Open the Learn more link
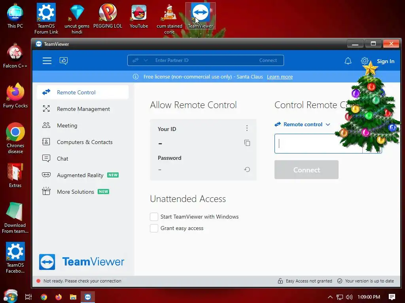Viewport: 405px width, 303px height. [x=280, y=77]
